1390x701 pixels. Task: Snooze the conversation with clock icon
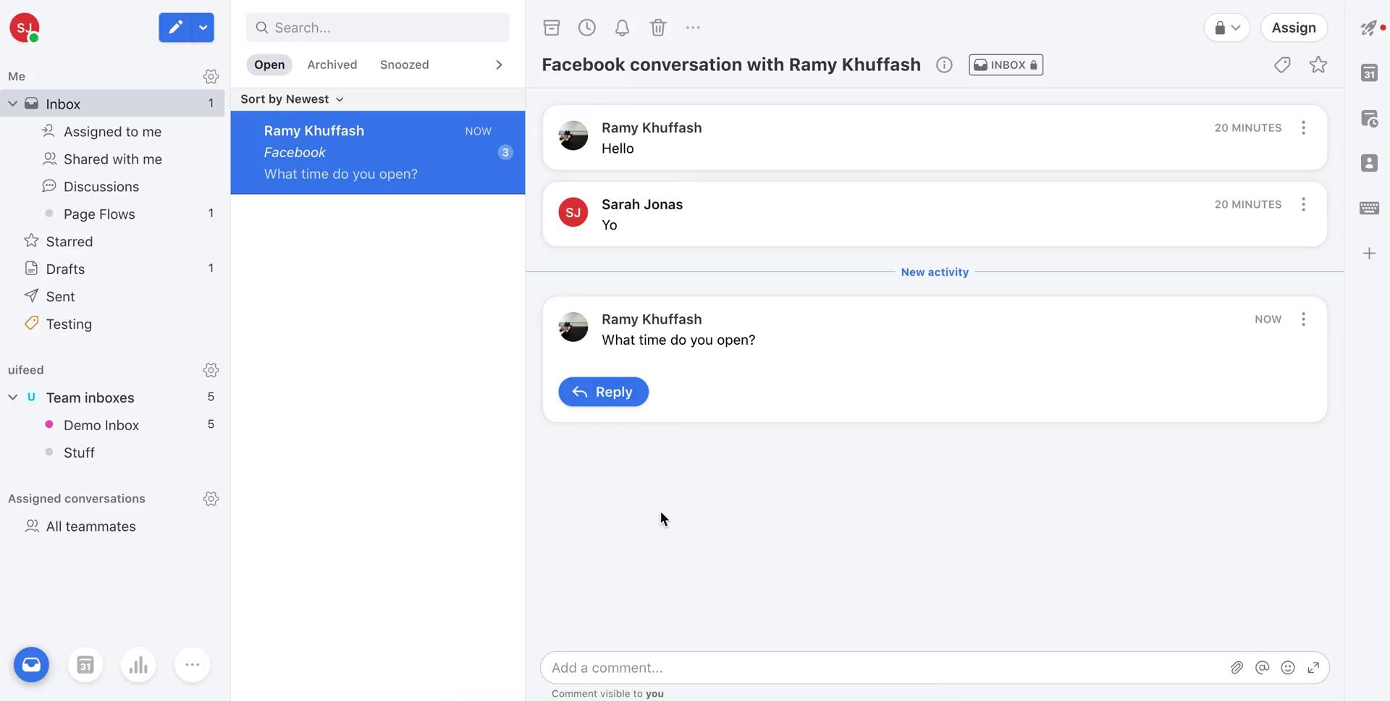(x=587, y=28)
